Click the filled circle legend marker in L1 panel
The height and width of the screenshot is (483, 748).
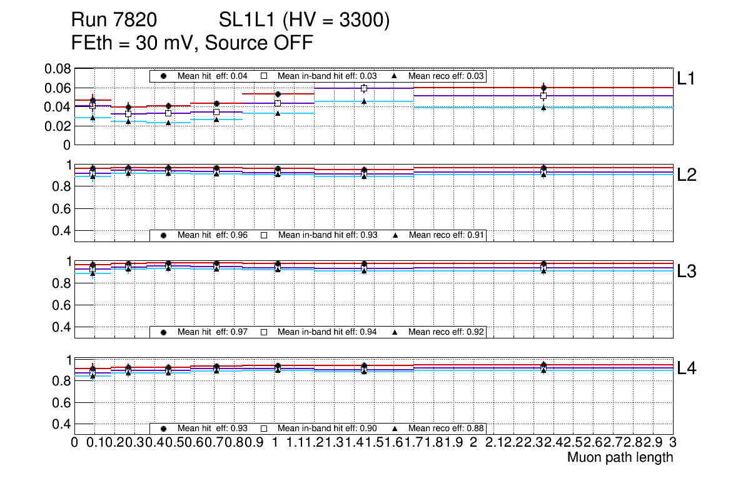coord(164,76)
